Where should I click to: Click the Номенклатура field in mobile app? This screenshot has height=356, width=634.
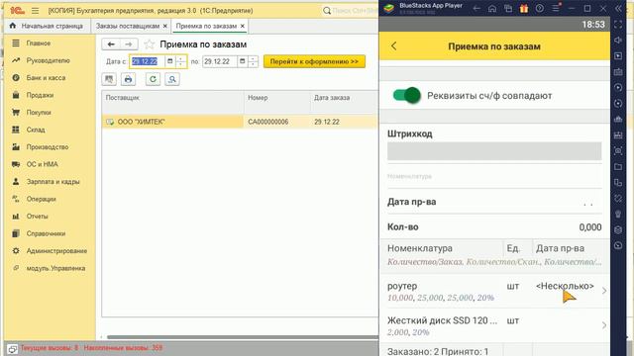494,177
